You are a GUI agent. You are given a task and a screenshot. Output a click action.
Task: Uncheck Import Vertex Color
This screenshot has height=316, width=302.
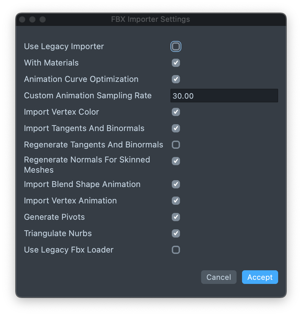[x=176, y=112]
